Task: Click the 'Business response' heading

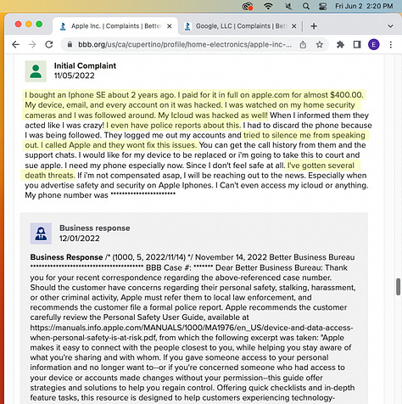Action: pos(95,228)
